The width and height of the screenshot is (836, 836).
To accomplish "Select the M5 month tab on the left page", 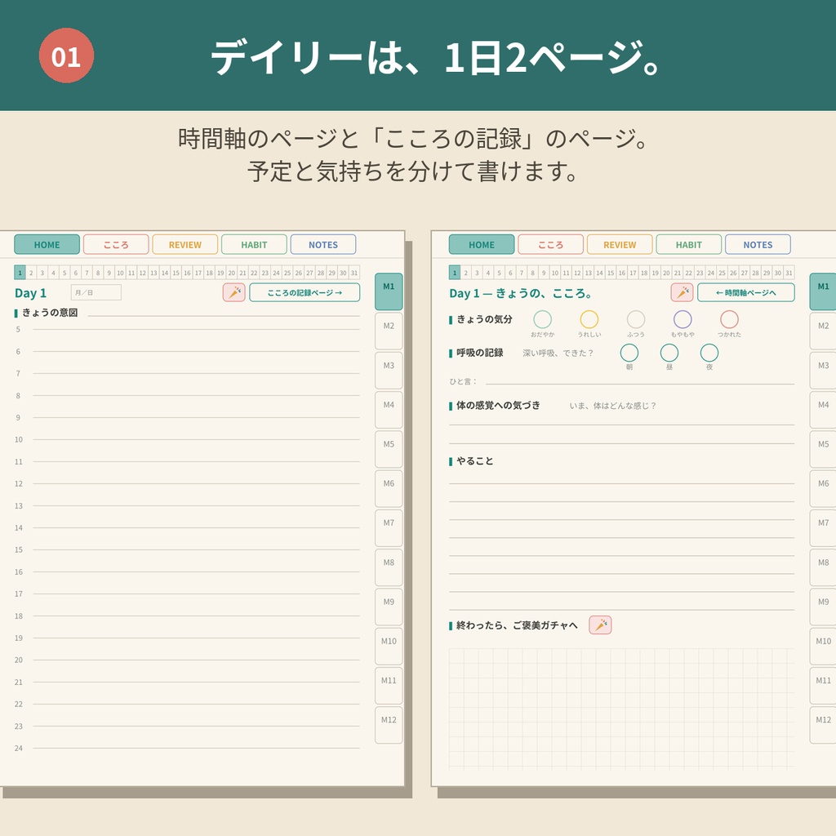I will (x=389, y=450).
